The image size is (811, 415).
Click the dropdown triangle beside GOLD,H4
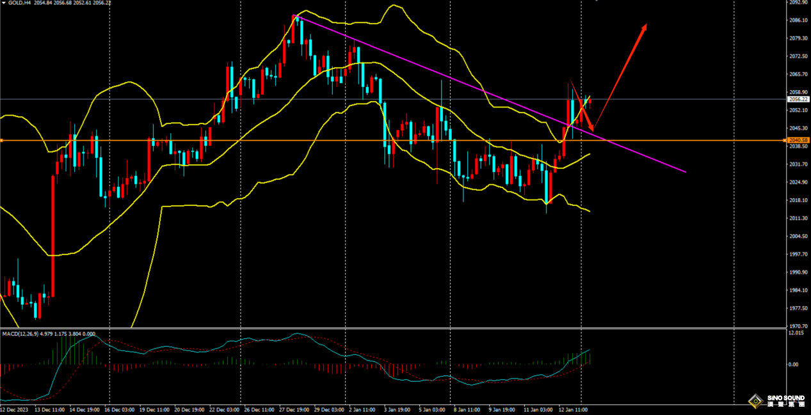(3, 3)
